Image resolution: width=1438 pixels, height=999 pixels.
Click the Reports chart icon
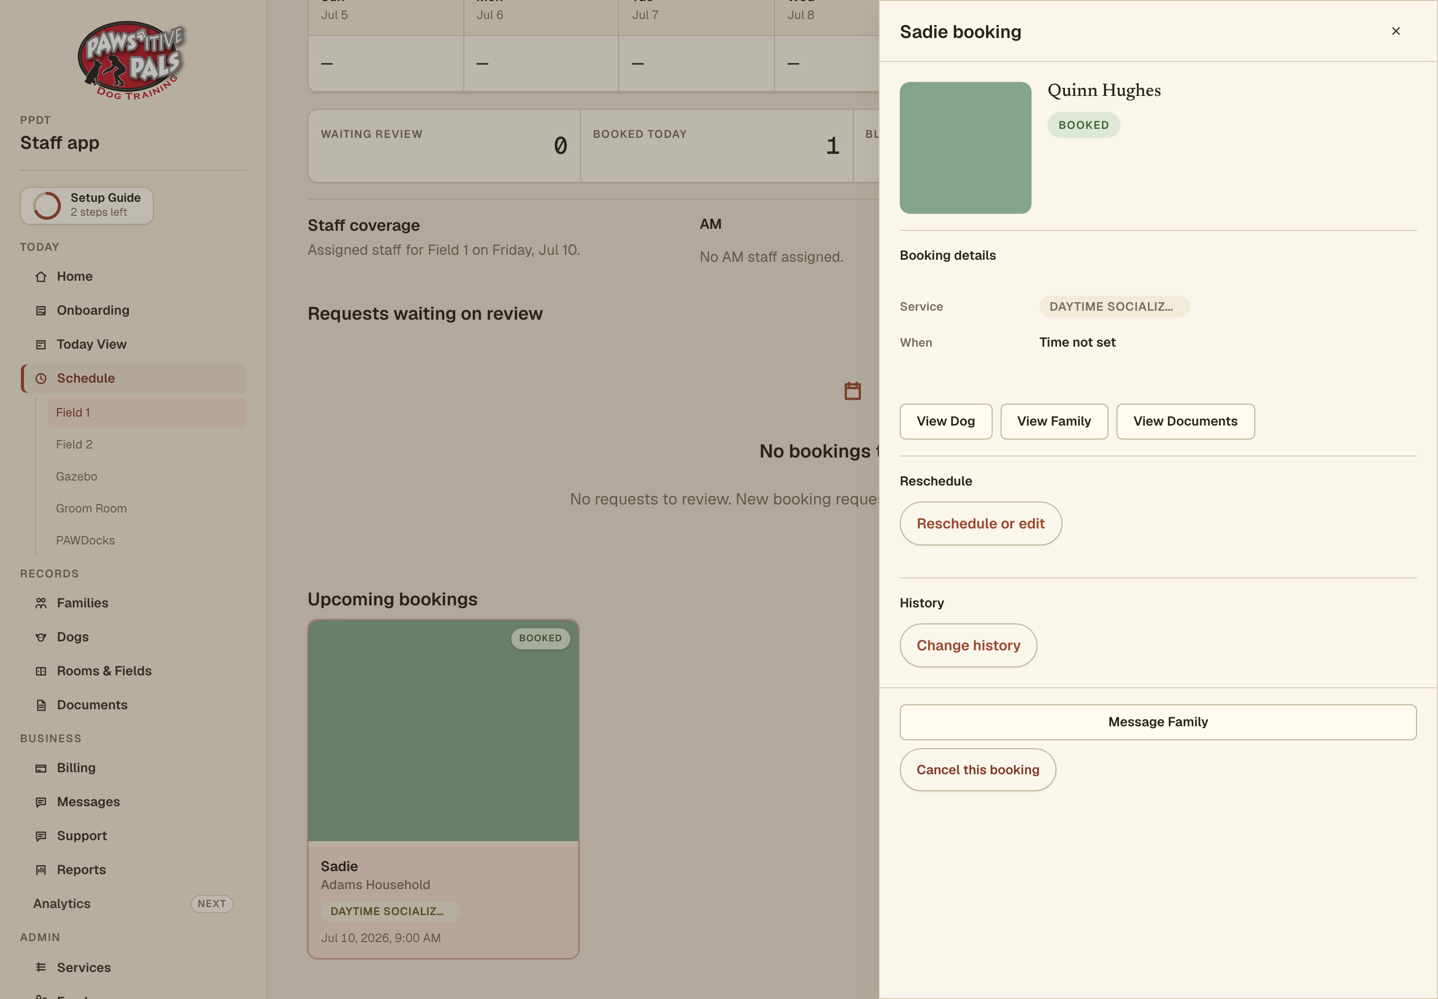click(40, 870)
